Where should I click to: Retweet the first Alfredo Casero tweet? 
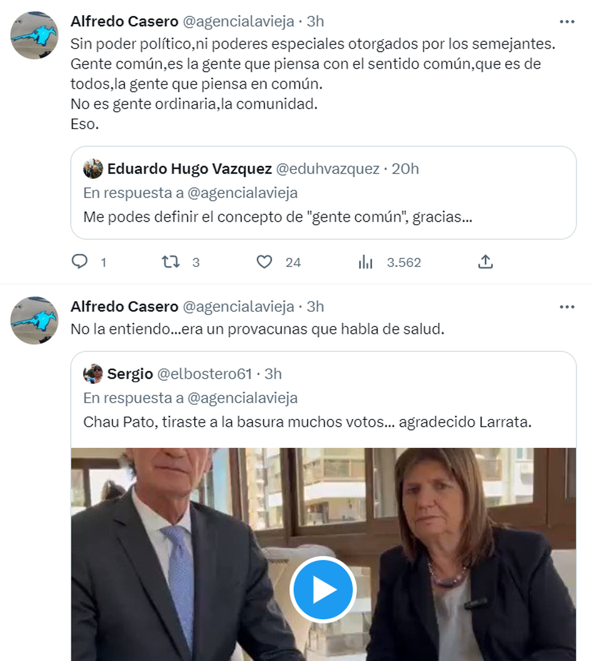coord(171,261)
